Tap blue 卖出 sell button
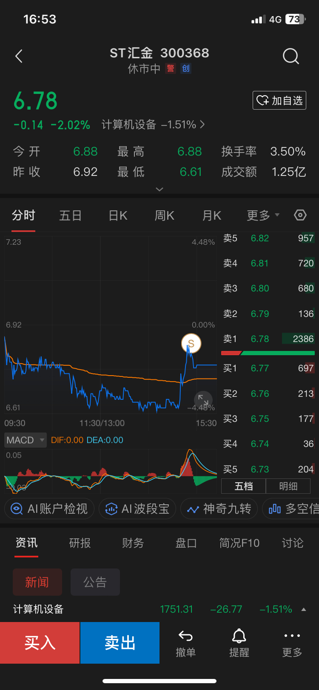319x690 pixels. click(x=120, y=643)
